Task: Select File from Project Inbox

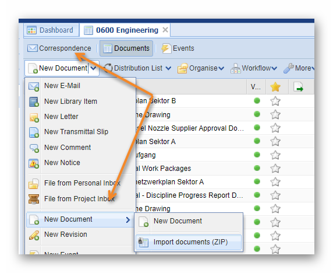Action: [x=80, y=198]
